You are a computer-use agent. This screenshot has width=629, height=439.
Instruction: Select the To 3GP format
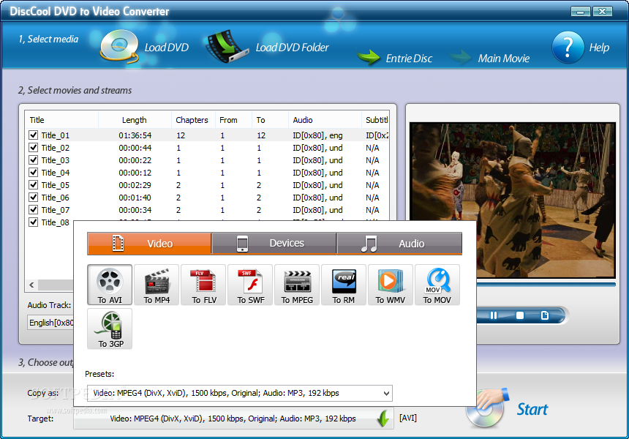coord(110,329)
